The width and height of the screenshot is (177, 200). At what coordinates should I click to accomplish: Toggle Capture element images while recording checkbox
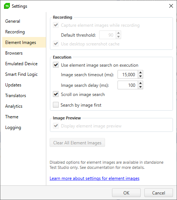click(x=56, y=25)
